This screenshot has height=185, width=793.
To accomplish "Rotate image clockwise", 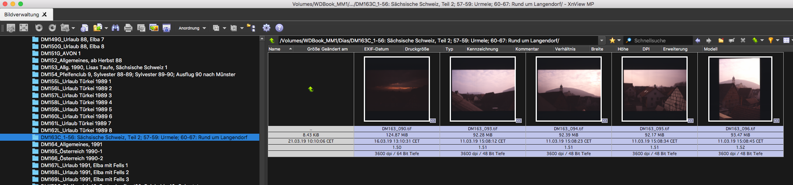I will 52,28.
